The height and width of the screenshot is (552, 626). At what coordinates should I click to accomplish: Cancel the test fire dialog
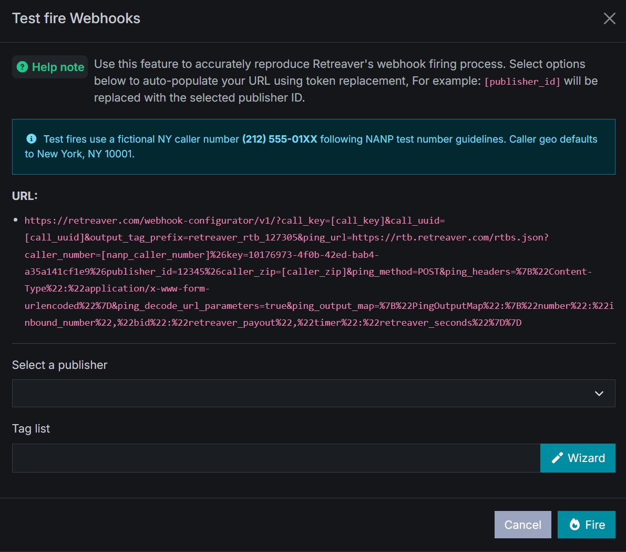coord(522,525)
